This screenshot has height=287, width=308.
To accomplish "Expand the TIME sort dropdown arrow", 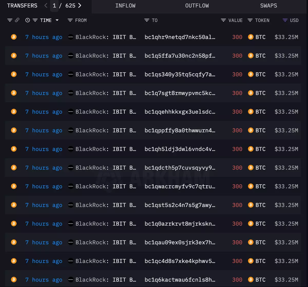I will 57,20.
